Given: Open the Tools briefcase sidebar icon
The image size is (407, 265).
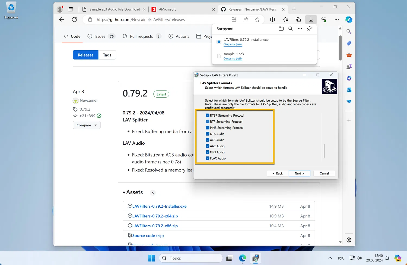Looking at the screenshot, I should click(349, 55).
